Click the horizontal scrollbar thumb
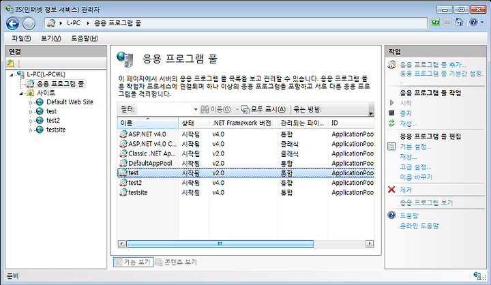Image resolution: width=491 pixels, height=285 pixels. coord(220,243)
